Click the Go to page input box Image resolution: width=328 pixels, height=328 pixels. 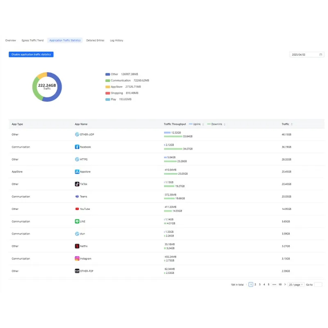(318, 285)
